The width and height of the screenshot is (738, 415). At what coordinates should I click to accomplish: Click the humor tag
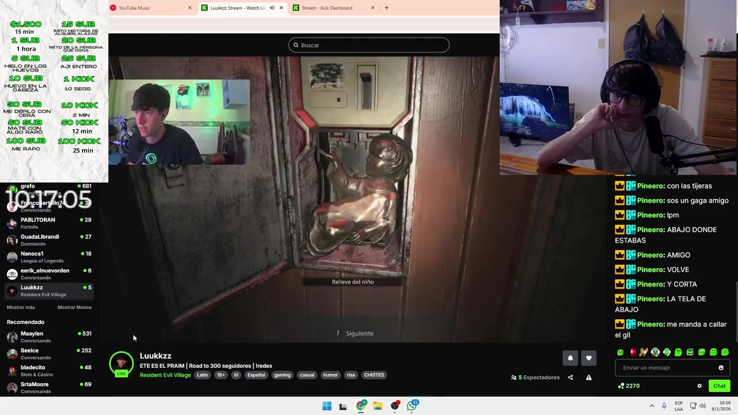click(x=330, y=375)
